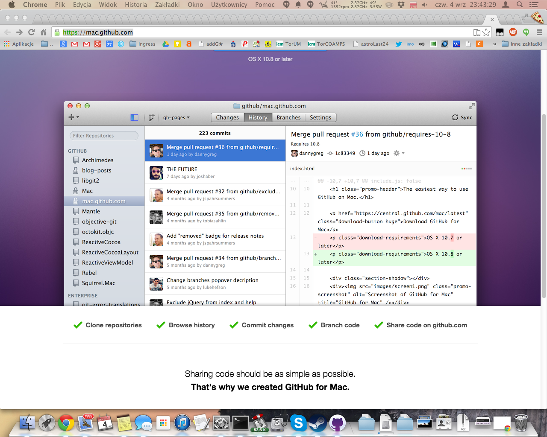Image resolution: width=547 pixels, height=437 pixels.
Task: Open the Historia menu
Action: pyautogui.click(x=136, y=5)
